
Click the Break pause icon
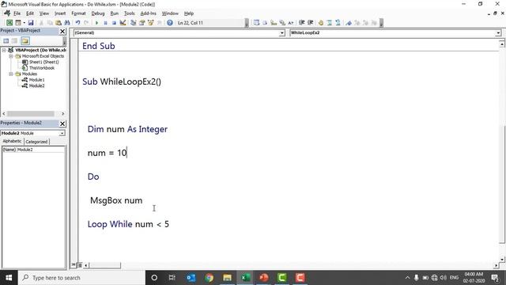[105, 23]
